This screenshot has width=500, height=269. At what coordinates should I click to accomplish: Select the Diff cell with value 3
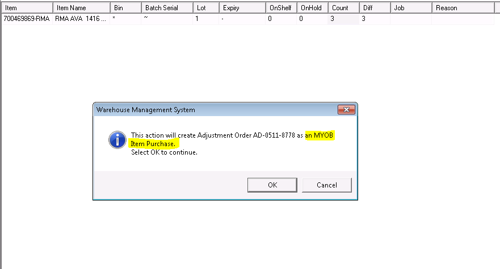click(375, 19)
